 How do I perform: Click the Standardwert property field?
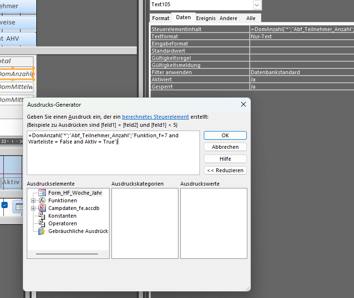[x=302, y=51]
